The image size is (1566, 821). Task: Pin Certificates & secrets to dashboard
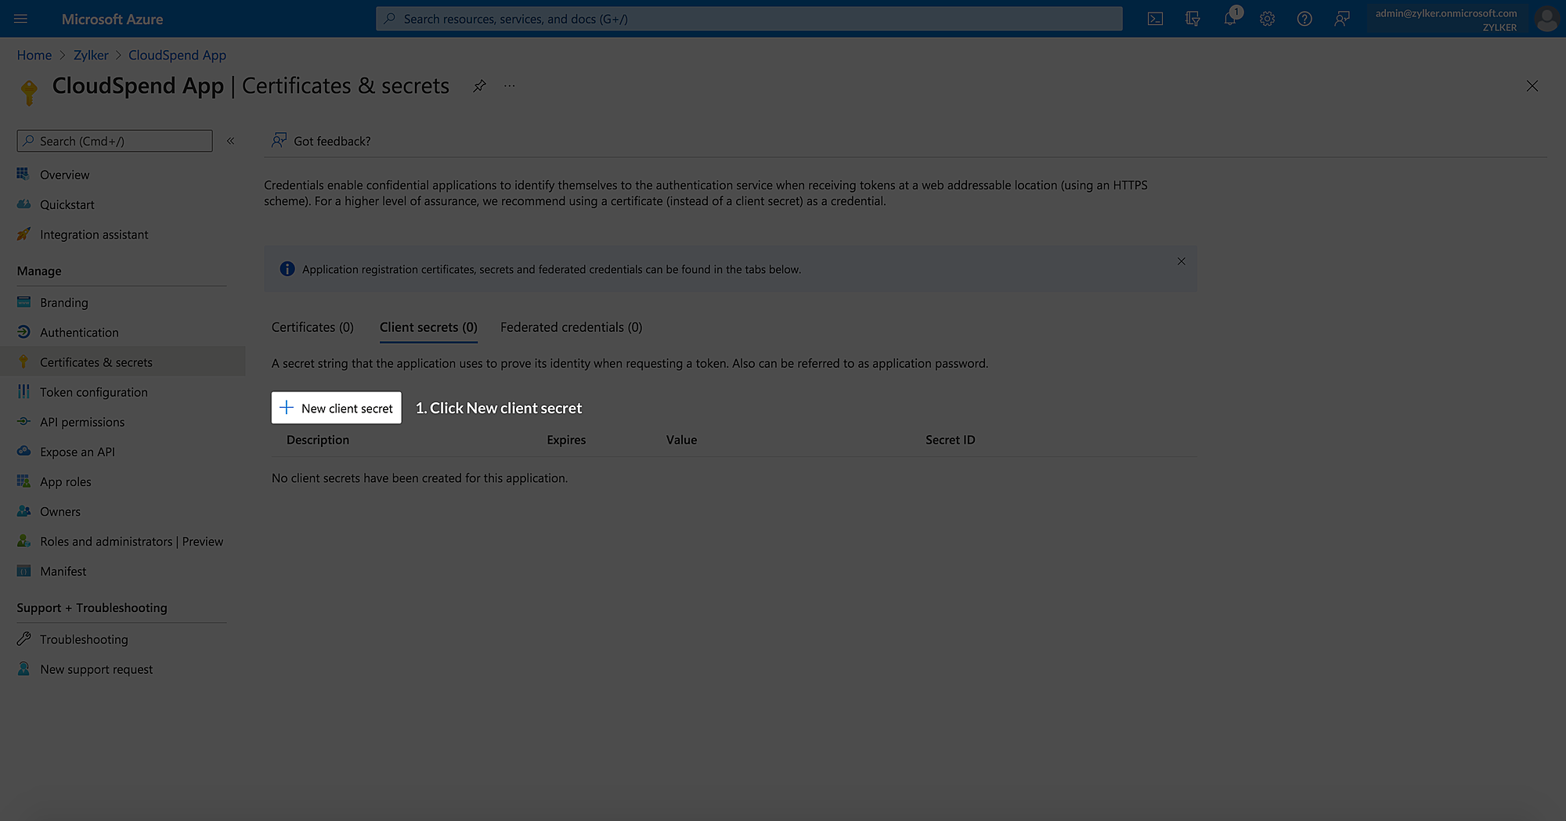479,86
